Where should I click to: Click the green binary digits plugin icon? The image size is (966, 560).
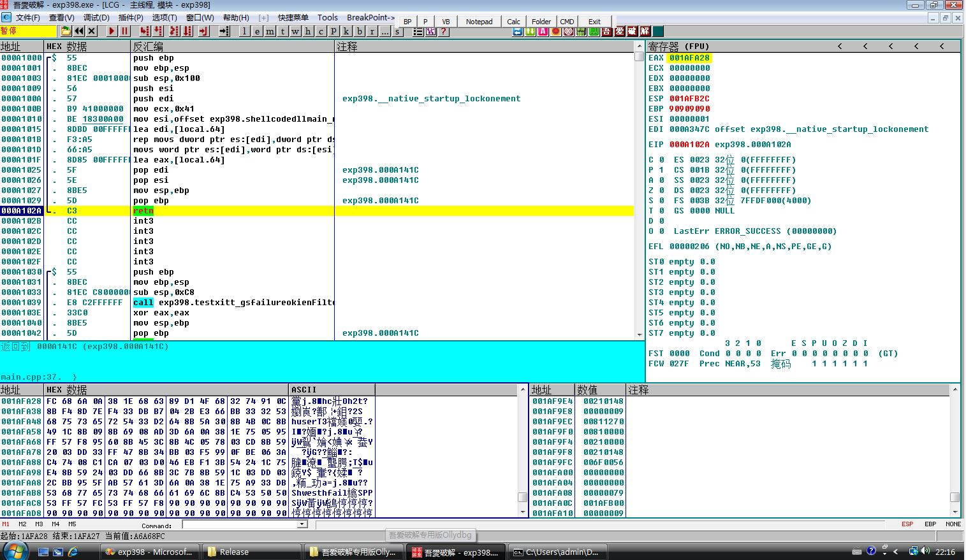(582, 31)
